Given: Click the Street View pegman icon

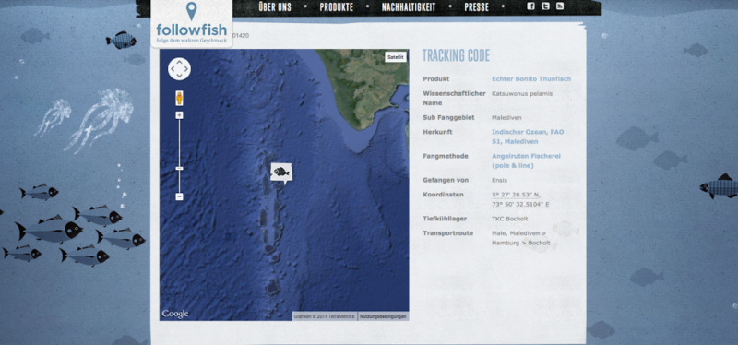Looking at the screenshot, I should click(179, 98).
